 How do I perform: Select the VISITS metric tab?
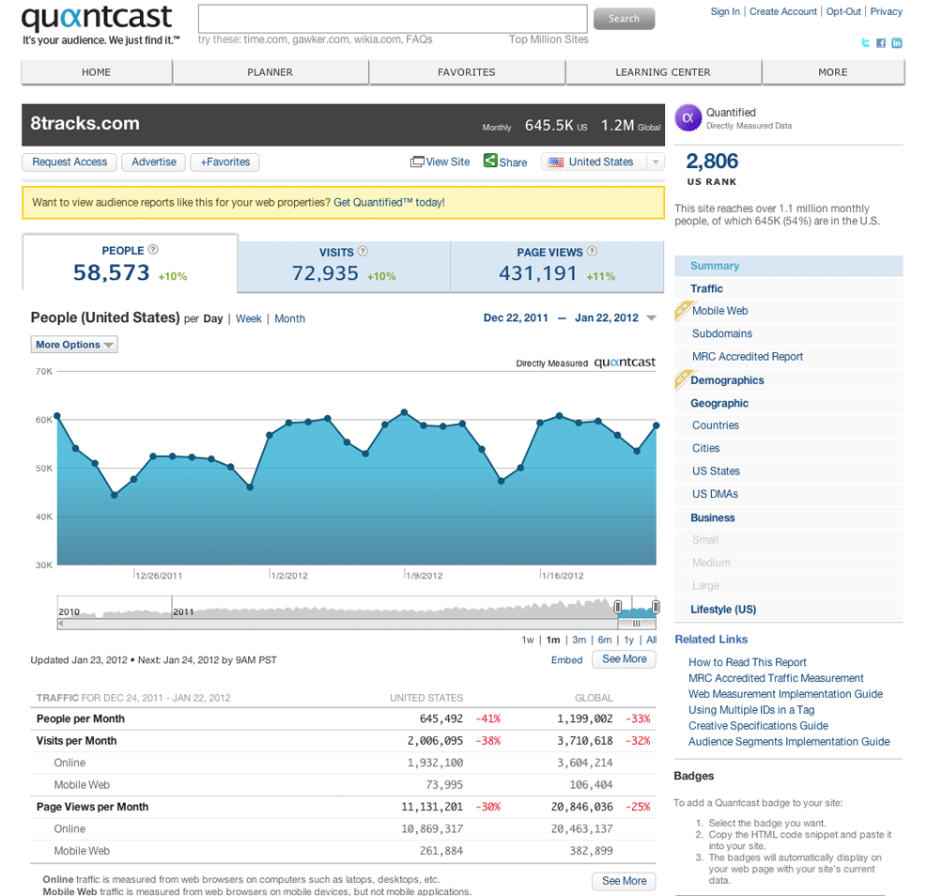point(344,267)
